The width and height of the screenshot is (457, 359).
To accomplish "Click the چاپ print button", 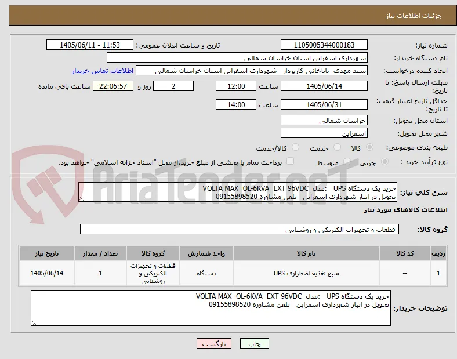I will pyautogui.click(x=255, y=343).
